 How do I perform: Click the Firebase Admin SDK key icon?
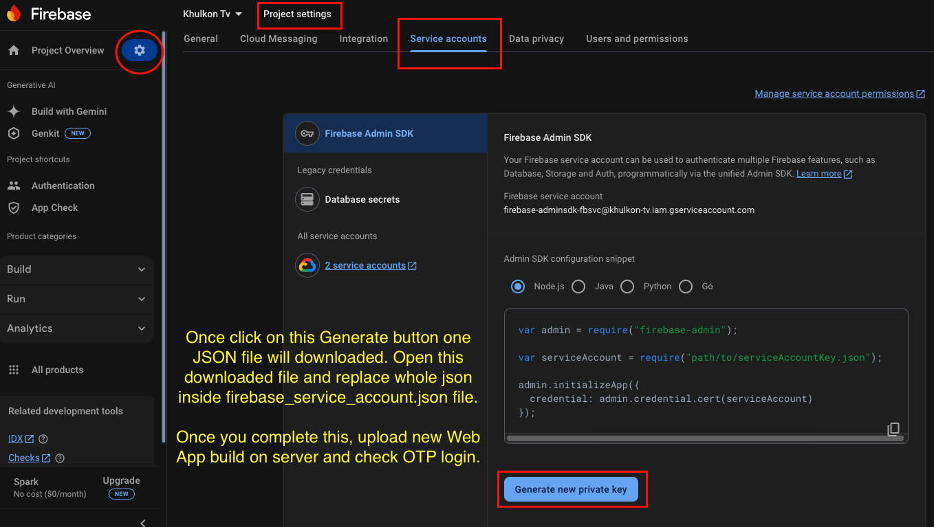pyautogui.click(x=307, y=133)
